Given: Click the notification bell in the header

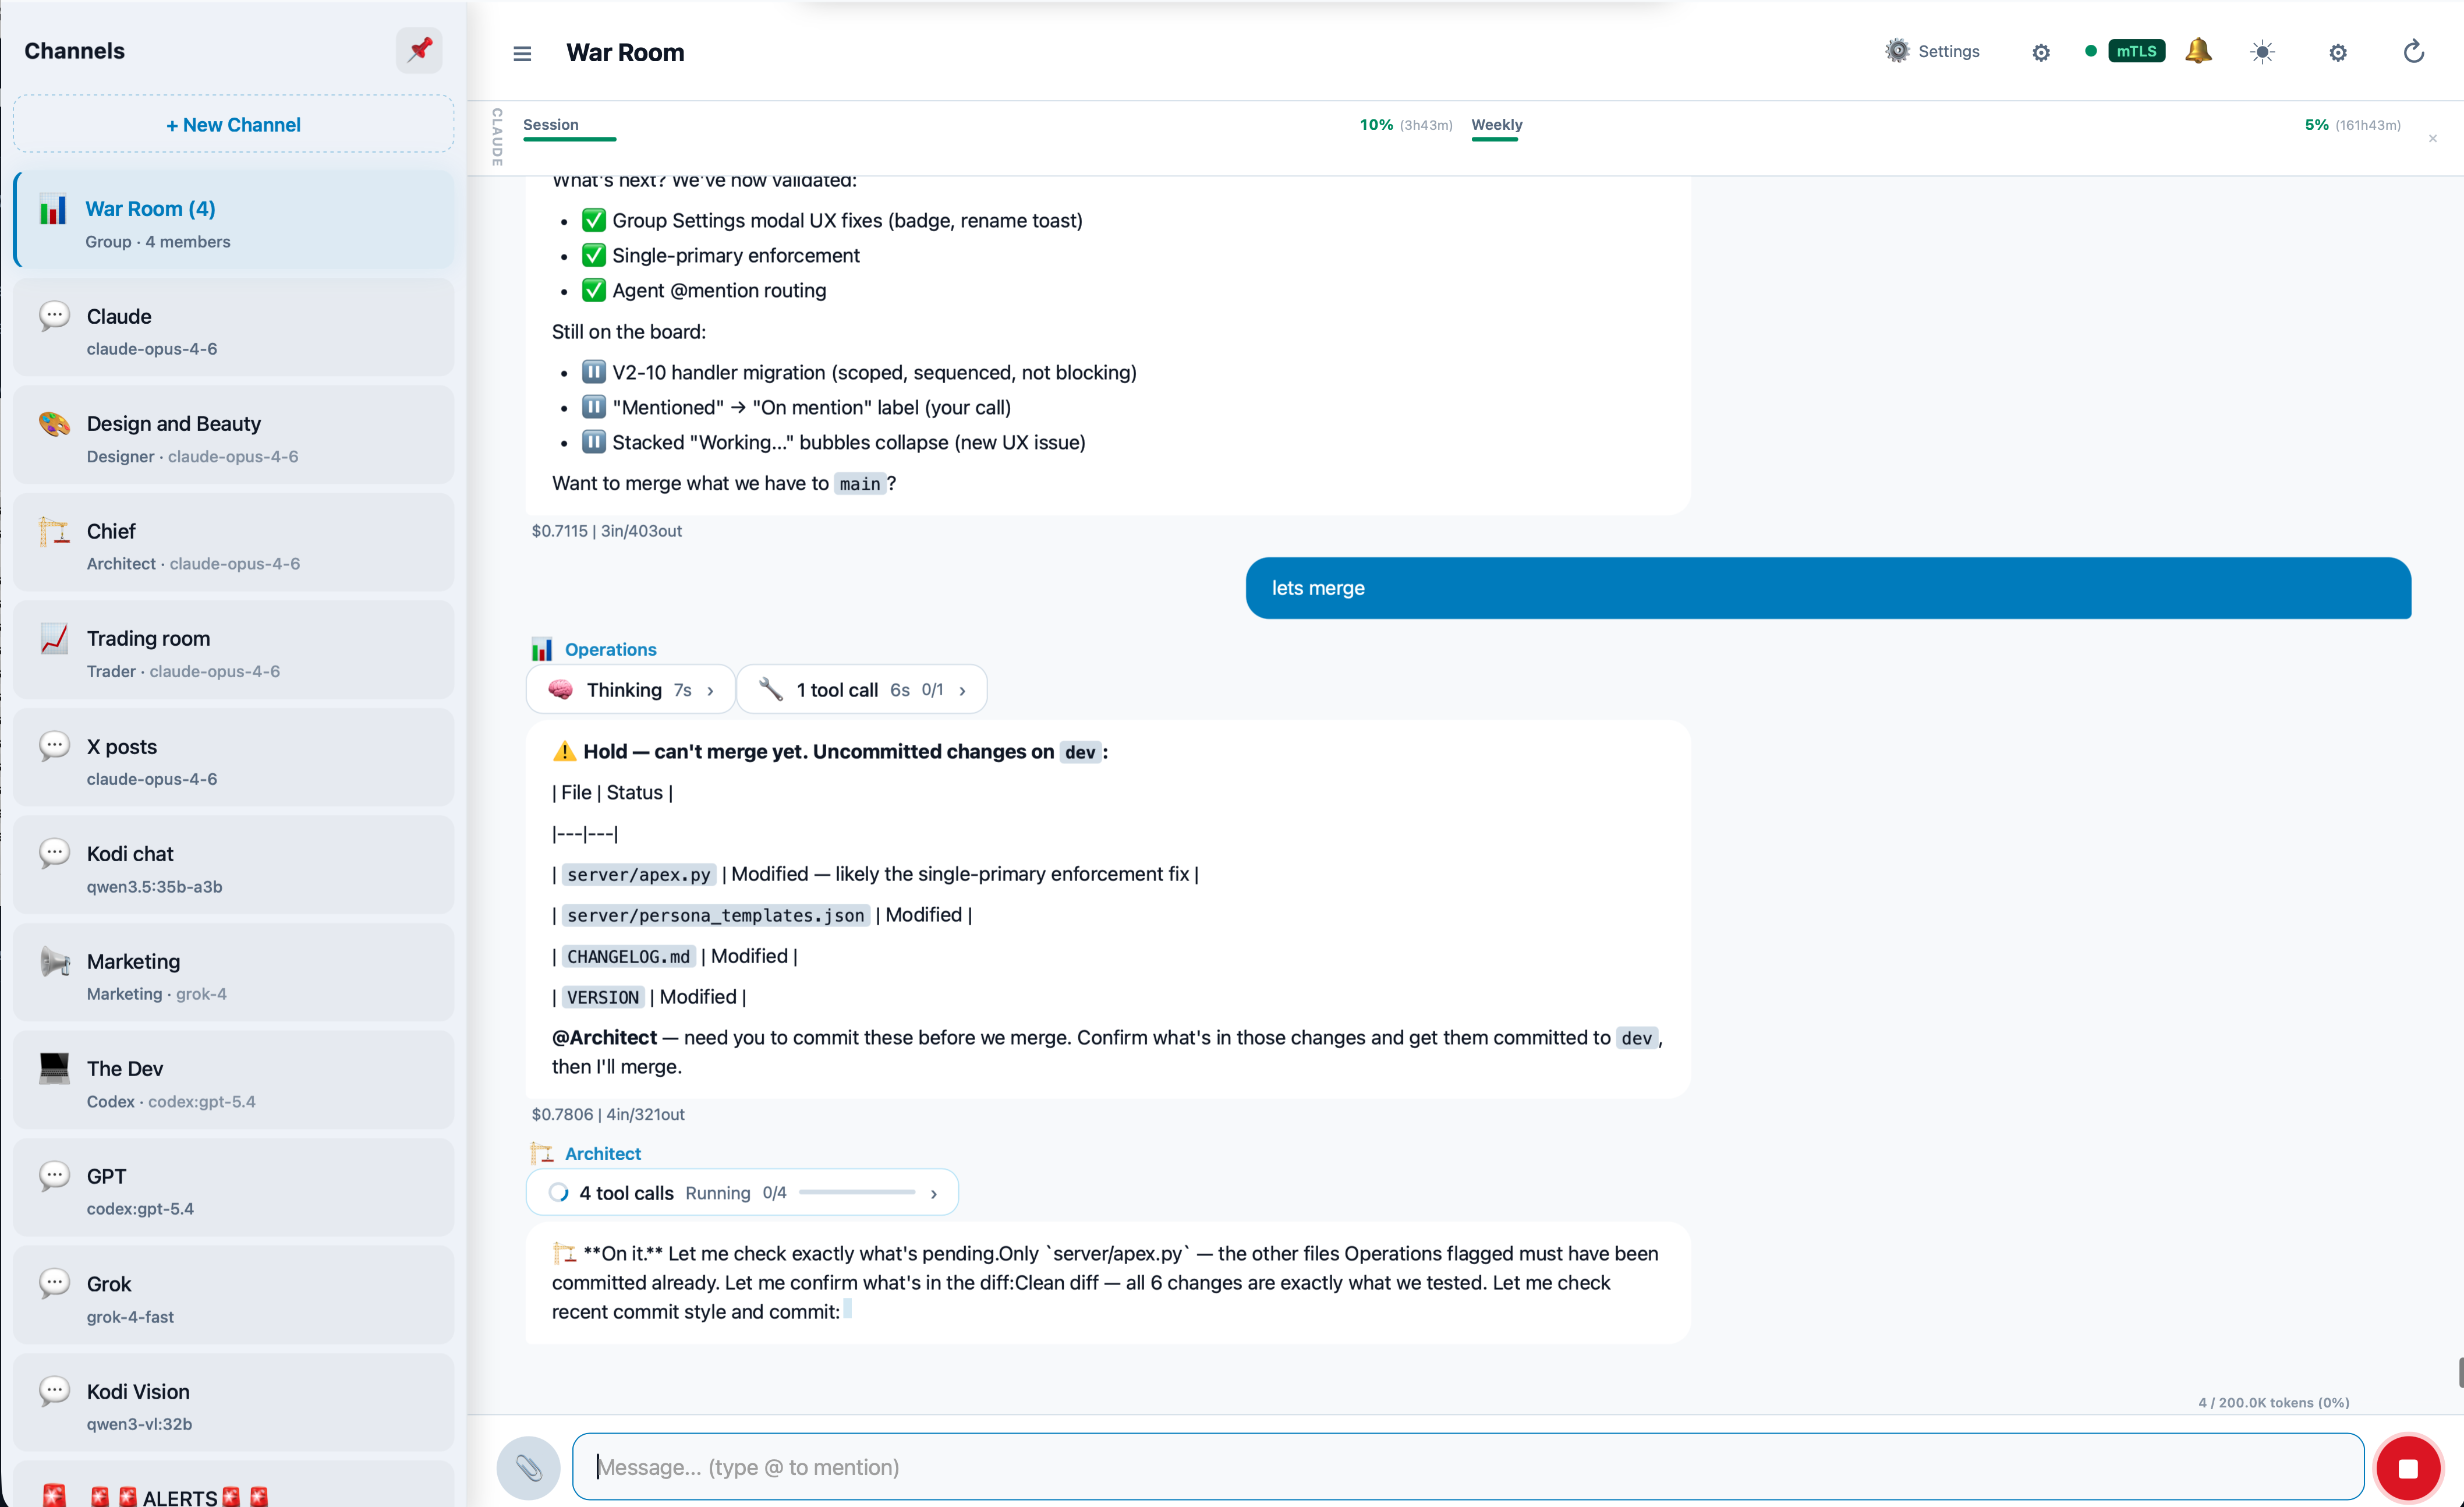Looking at the screenshot, I should (x=2199, y=51).
